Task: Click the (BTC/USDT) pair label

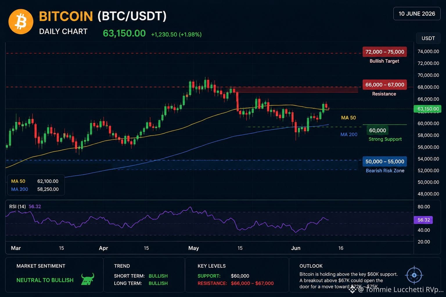Action: click(132, 16)
